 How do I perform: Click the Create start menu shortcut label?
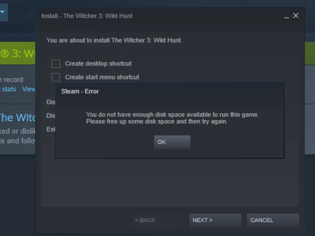tap(102, 77)
